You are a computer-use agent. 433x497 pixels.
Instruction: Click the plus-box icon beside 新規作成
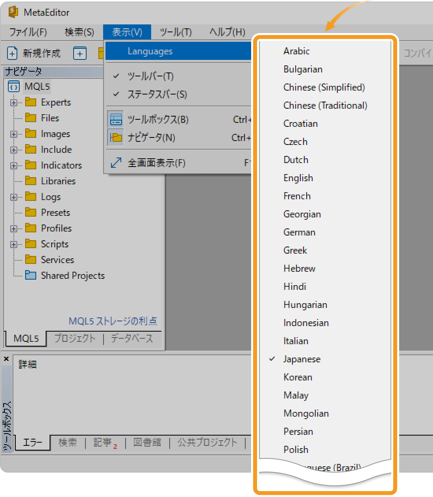click(x=80, y=53)
